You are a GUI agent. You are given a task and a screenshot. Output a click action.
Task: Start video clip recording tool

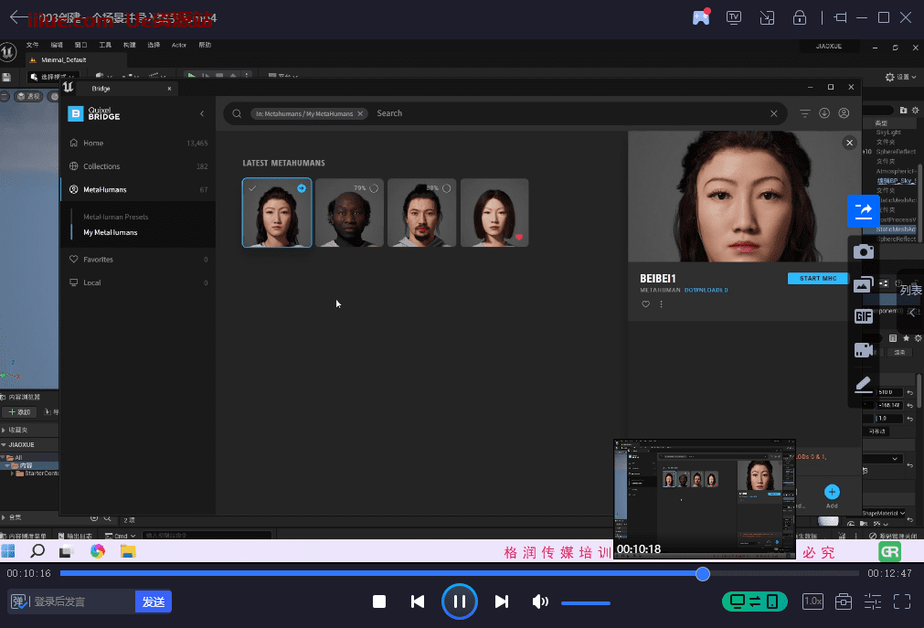click(x=863, y=349)
